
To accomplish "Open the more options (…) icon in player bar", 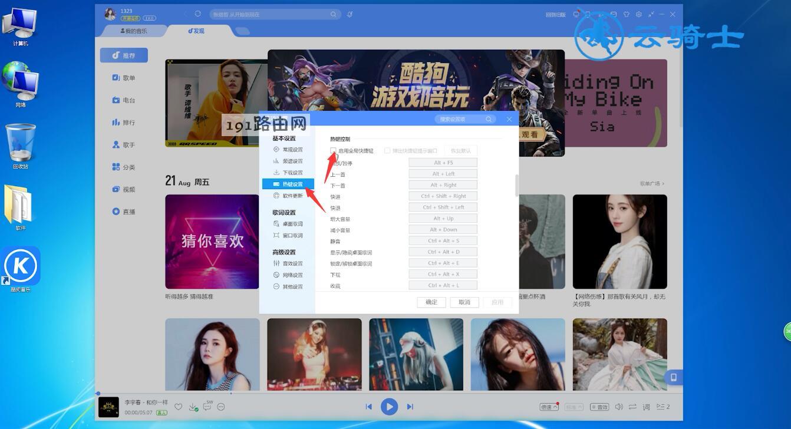I will pyautogui.click(x=221, y=407).
